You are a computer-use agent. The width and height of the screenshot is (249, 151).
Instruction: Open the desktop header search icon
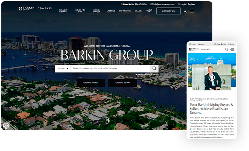click(185, 11)
